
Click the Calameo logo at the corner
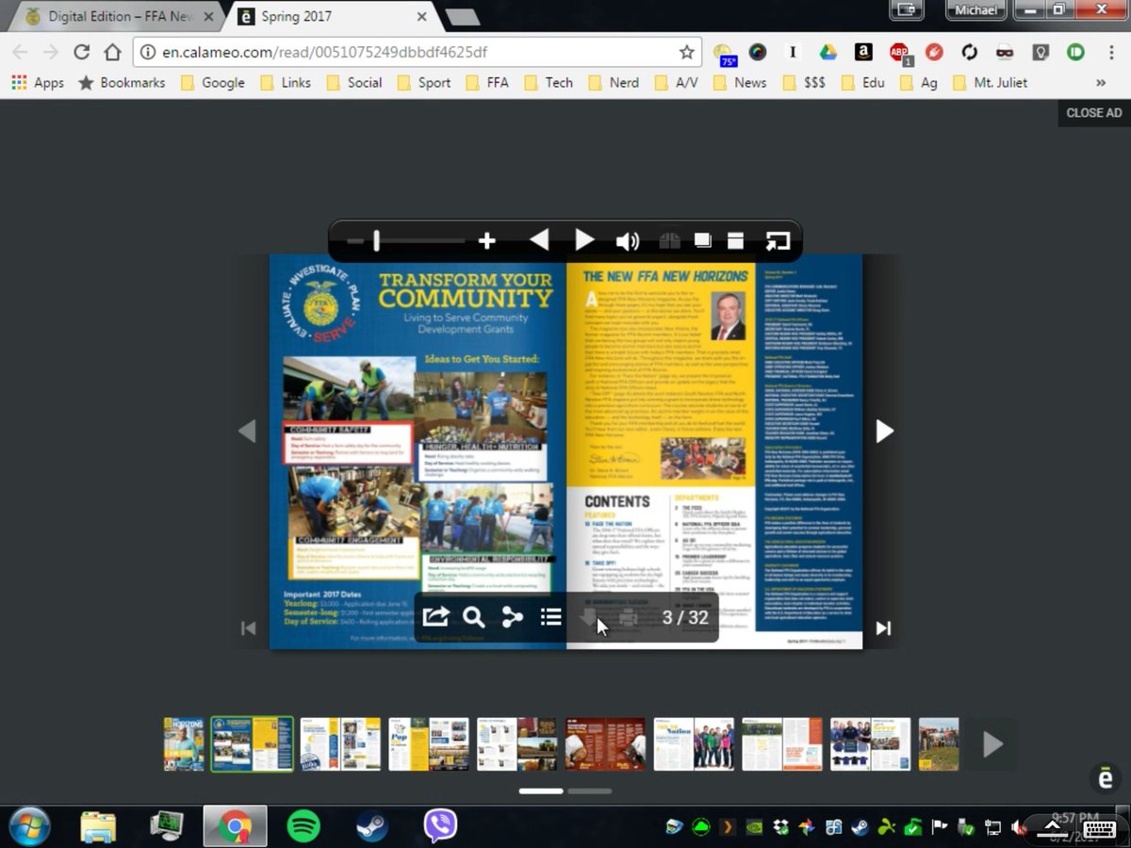[x=1106, y=777]
